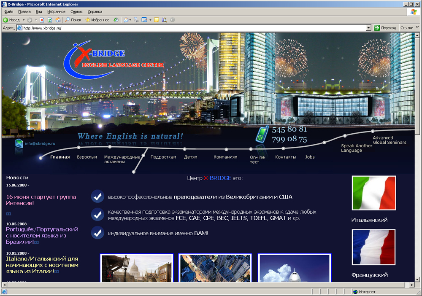Click the vertical scrollbar down arrow

(417, 279)
